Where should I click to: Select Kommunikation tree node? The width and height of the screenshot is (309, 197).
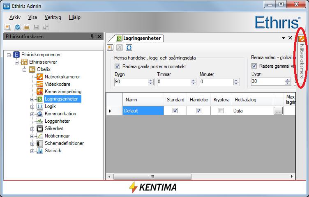pos(60,114)
